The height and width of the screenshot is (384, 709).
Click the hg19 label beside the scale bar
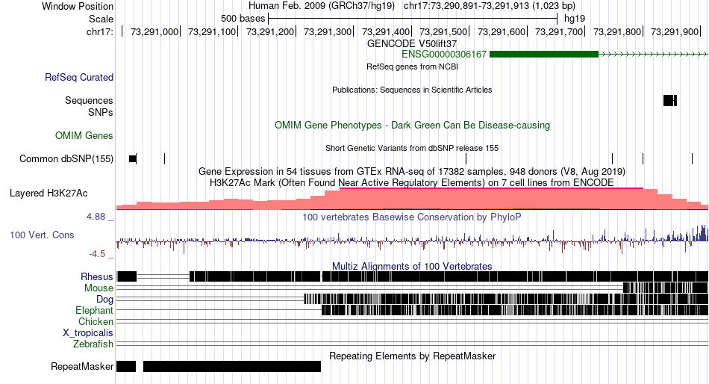click(x=575, y=19)
